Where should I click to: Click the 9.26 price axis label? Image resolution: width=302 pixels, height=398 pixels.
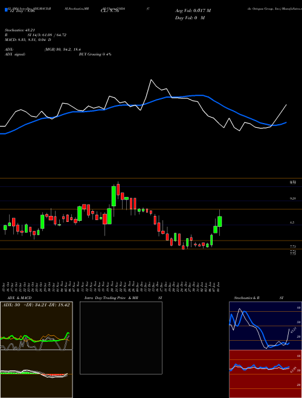point(293,199)
